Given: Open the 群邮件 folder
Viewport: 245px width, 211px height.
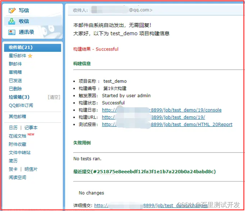Looking at the screenshot, I should [15, 64].
